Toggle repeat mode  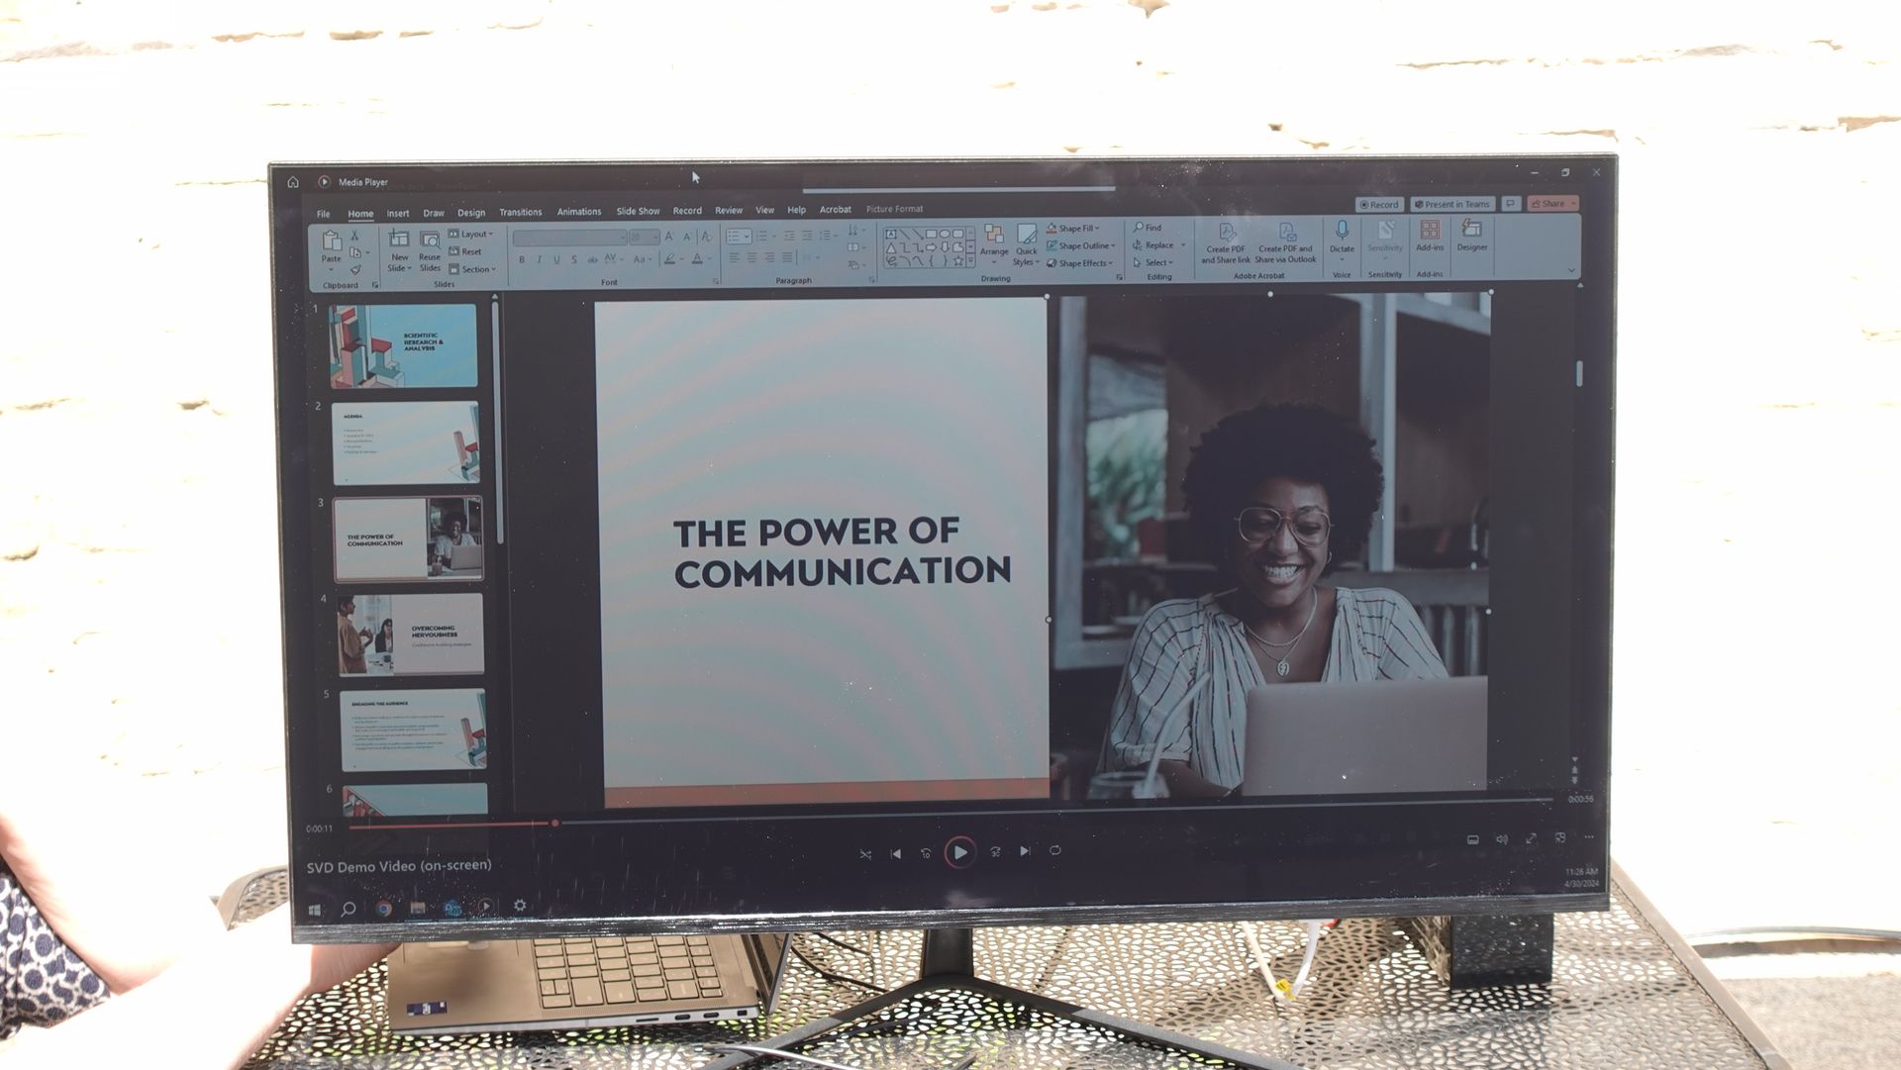click(x=1055, y=850)
